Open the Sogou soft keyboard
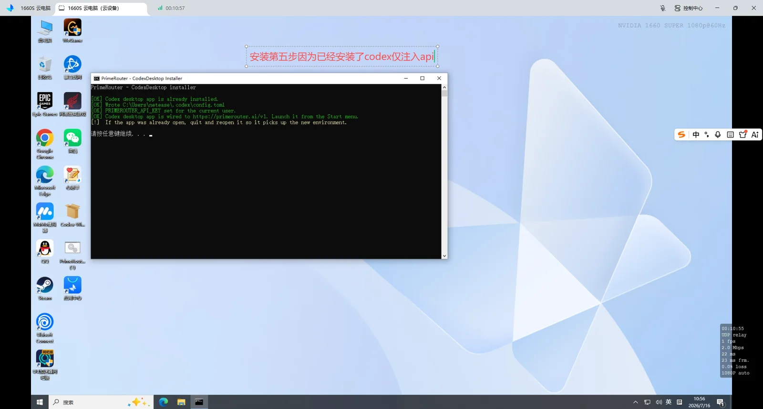The height and width of the screenshot is (409, 763). [730, 135]
